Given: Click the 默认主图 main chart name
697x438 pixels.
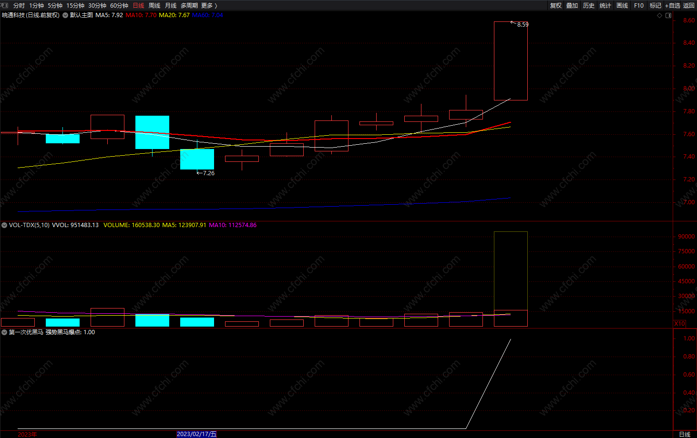Looking at the screenshot, I should [82, 15].
